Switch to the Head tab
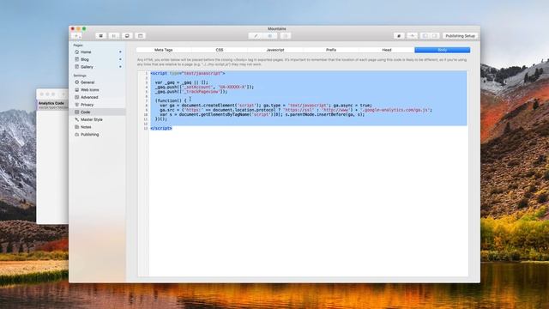Viewport: 549px width, 309px height. click(387, 50)
